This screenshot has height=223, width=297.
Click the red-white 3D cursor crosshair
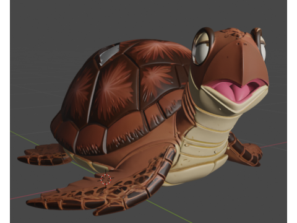click(x=106, y=179)
